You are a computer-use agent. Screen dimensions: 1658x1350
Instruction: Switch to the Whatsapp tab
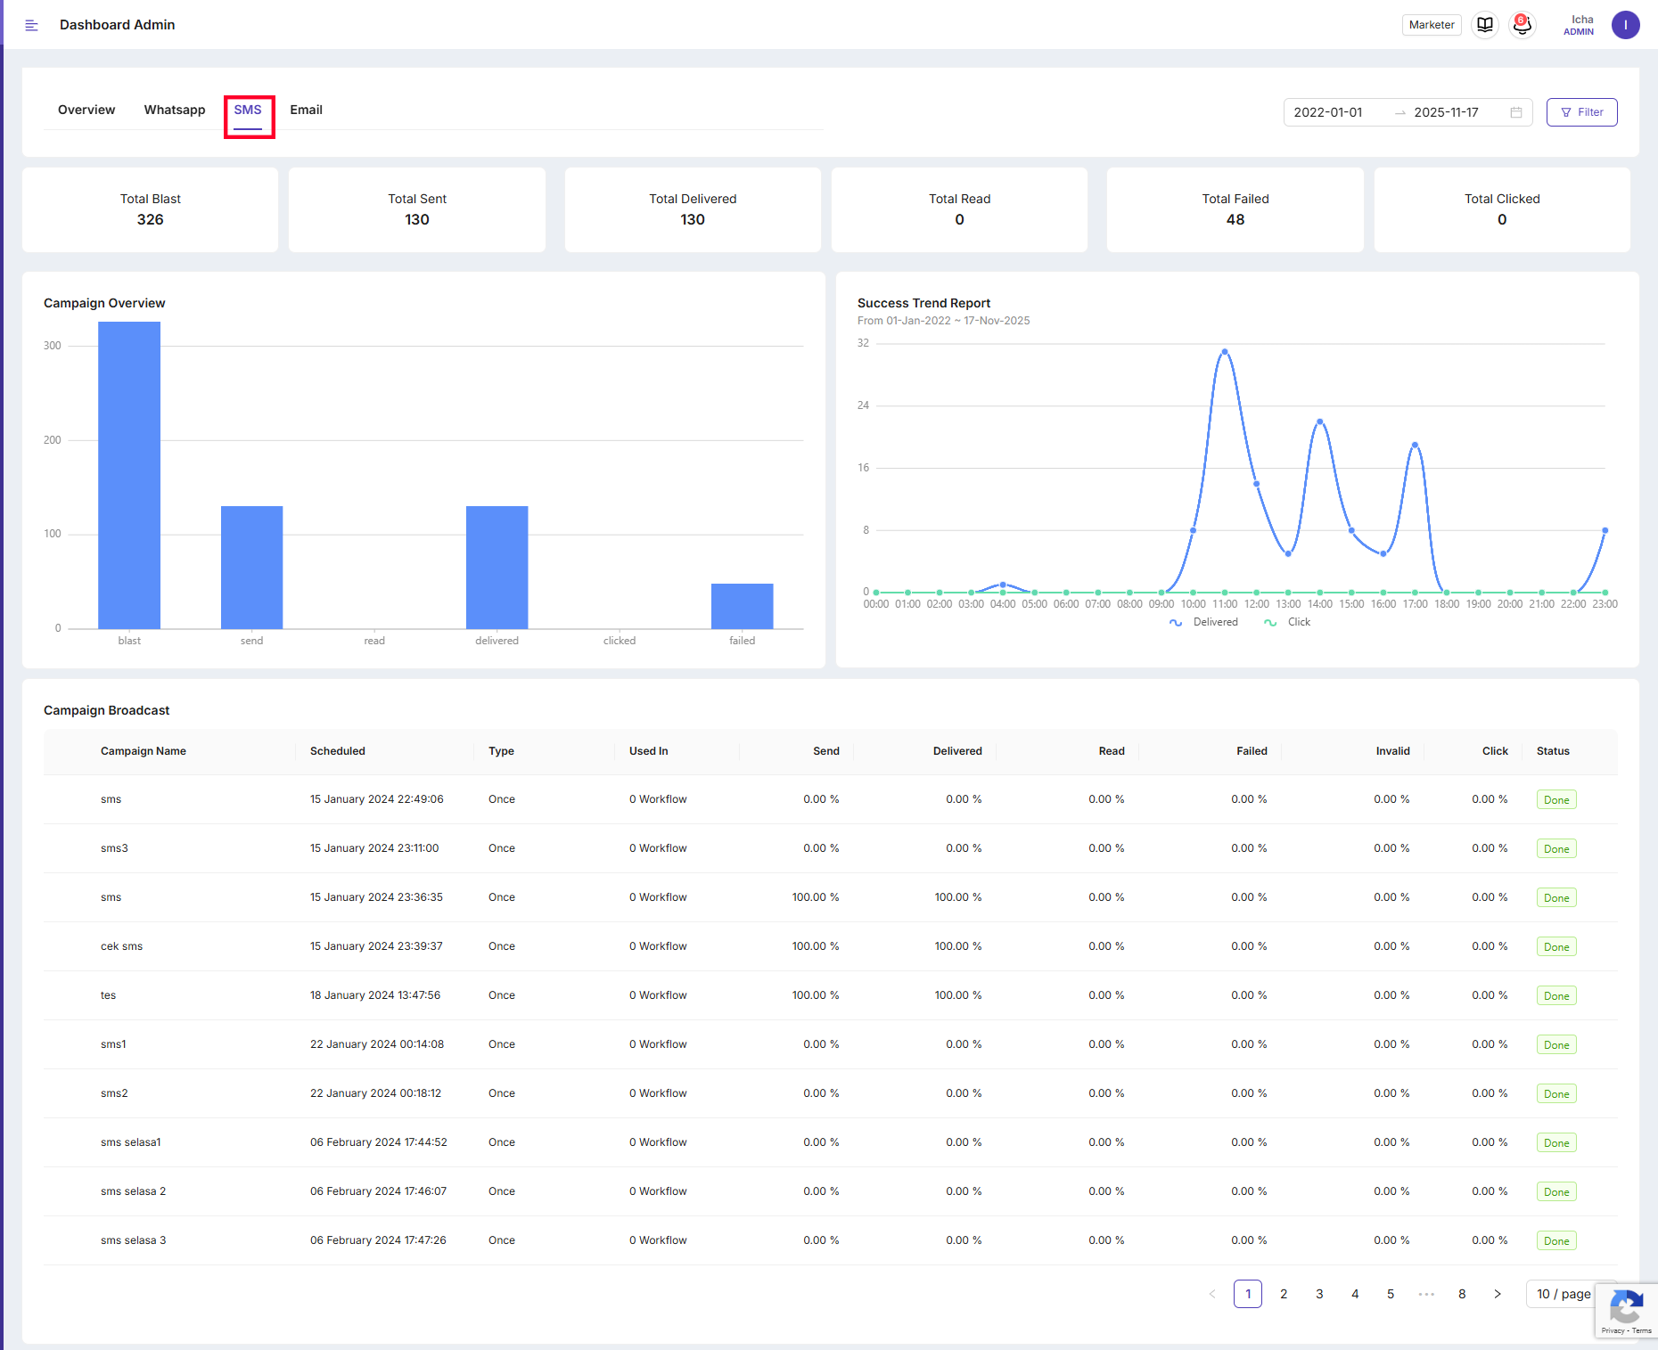tap(175, 110)
